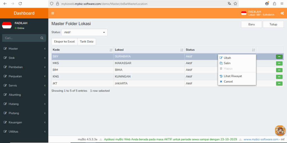Click the Indonesian flag avatar in header
The image size is (287, 143).
pos(244,13)
